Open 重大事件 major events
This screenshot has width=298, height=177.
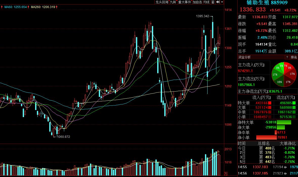tap(184, 2)
